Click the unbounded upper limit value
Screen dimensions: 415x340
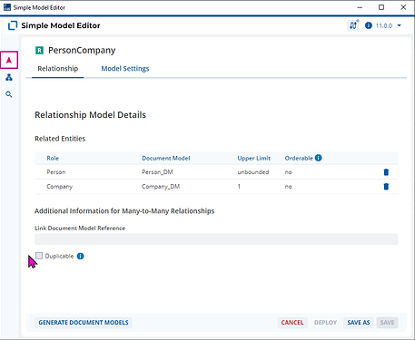coord(253,172)
